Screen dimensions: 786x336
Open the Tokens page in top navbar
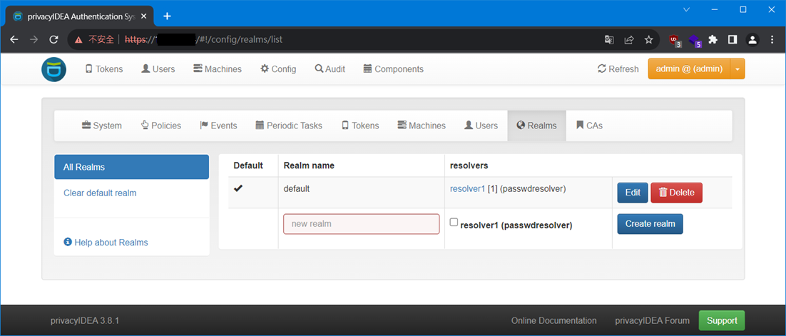pos(104,69)
